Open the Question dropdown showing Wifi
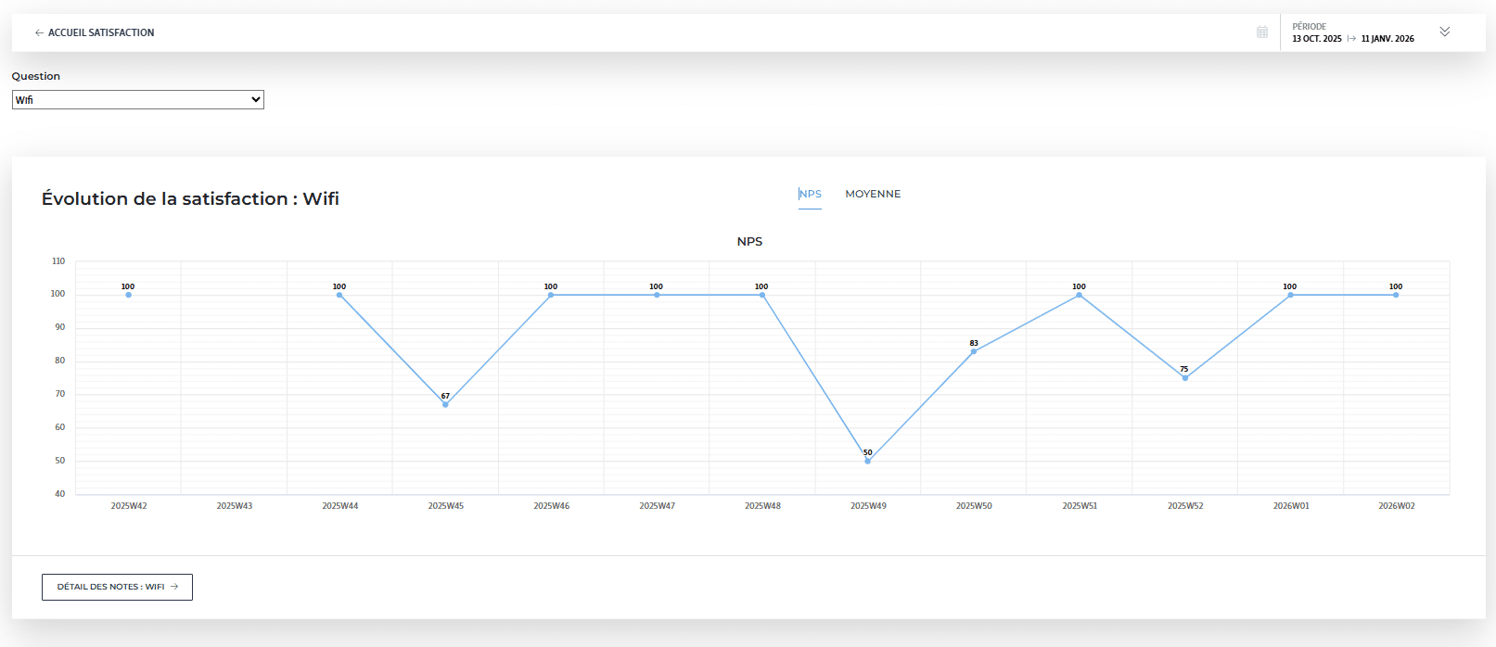 138,100
